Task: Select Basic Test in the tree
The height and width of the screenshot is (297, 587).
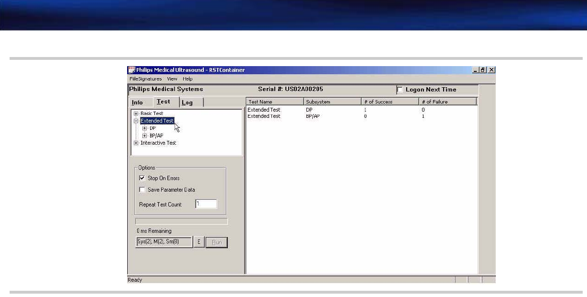Action: [x=152, y=114]
